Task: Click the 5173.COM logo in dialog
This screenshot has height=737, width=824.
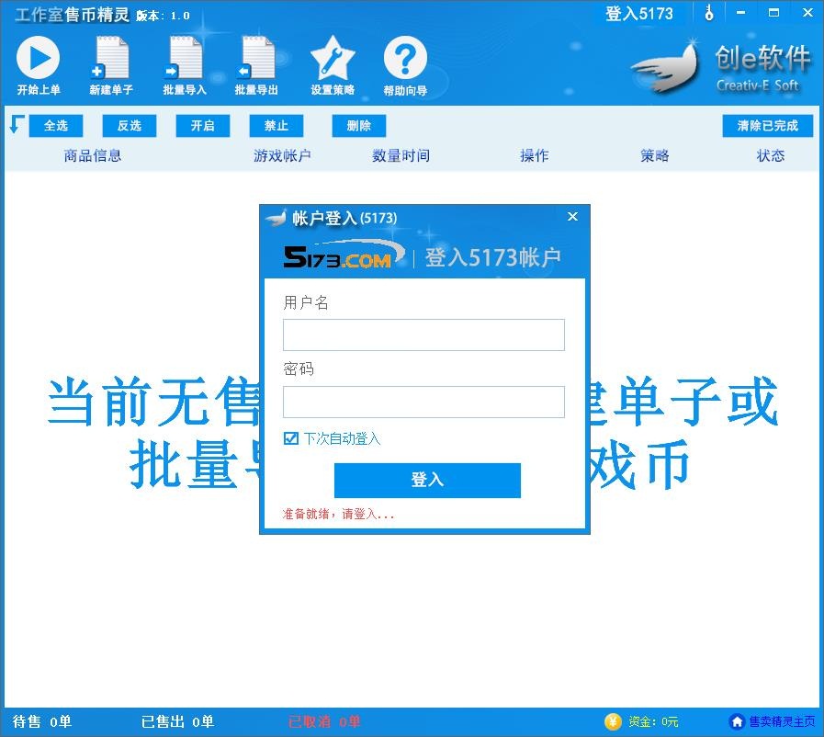Action: [343, 255]
